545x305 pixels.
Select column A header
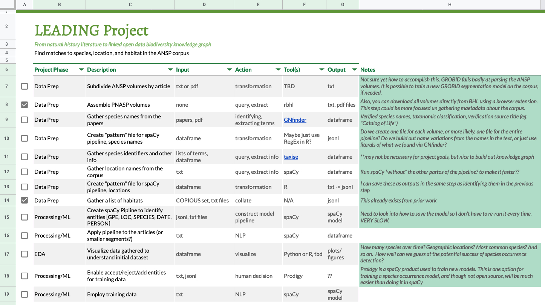(x=24, y=5)
